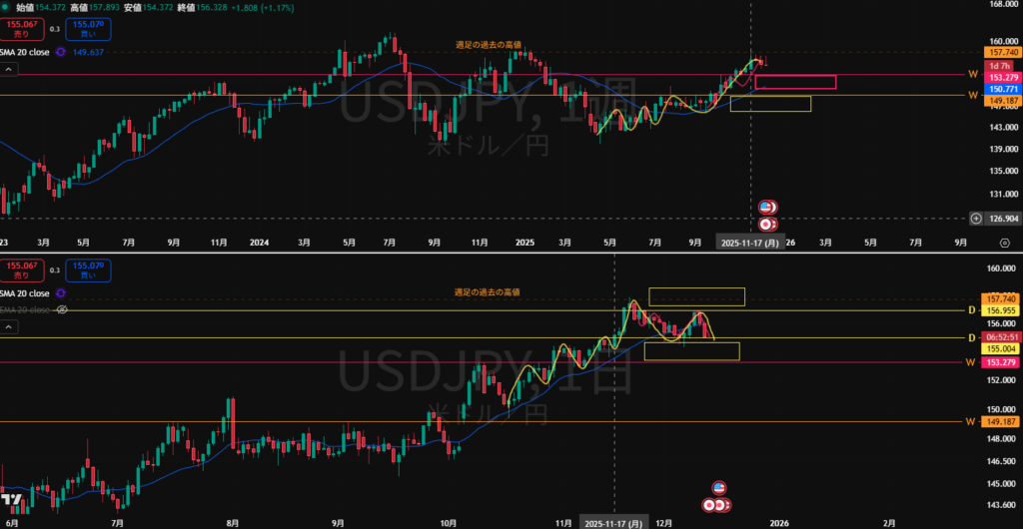Collapse the indicator legend in the daily chart
The height and width of the screenshot is (529, 1023).
[x=8, y=326]
